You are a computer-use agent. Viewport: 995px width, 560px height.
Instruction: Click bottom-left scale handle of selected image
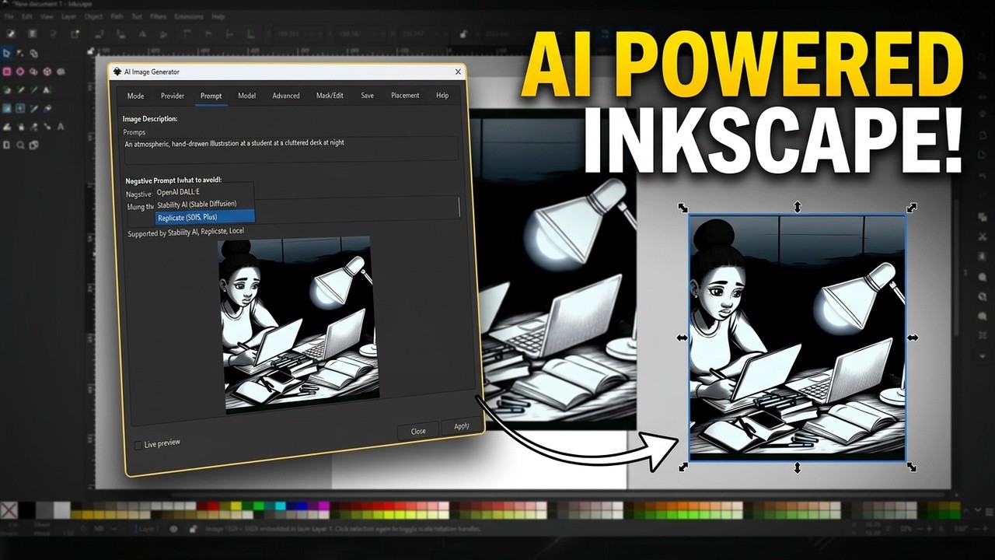tap(683, 467)
